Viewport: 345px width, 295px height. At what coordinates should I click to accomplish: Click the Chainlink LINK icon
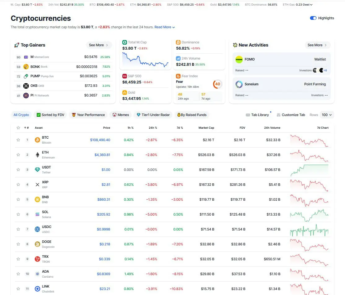(x=37, y=288)
